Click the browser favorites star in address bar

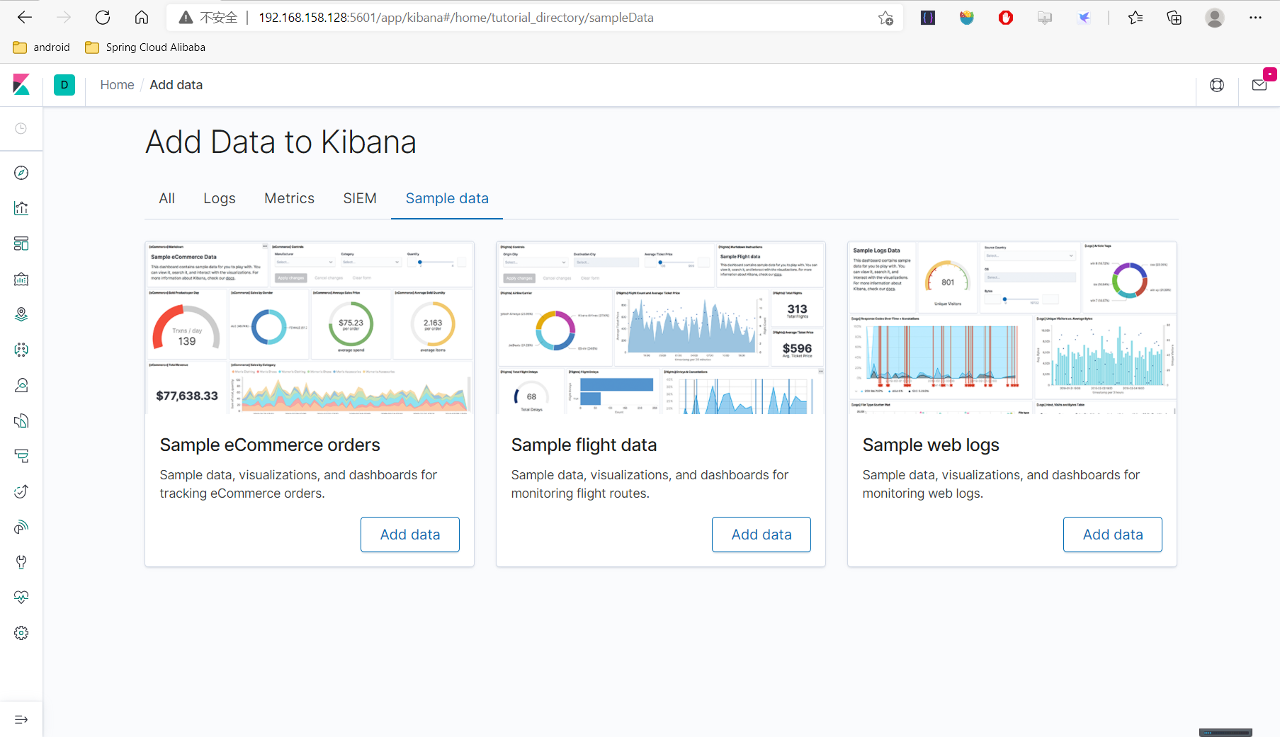pyautogui.click(x=885, y=18)
